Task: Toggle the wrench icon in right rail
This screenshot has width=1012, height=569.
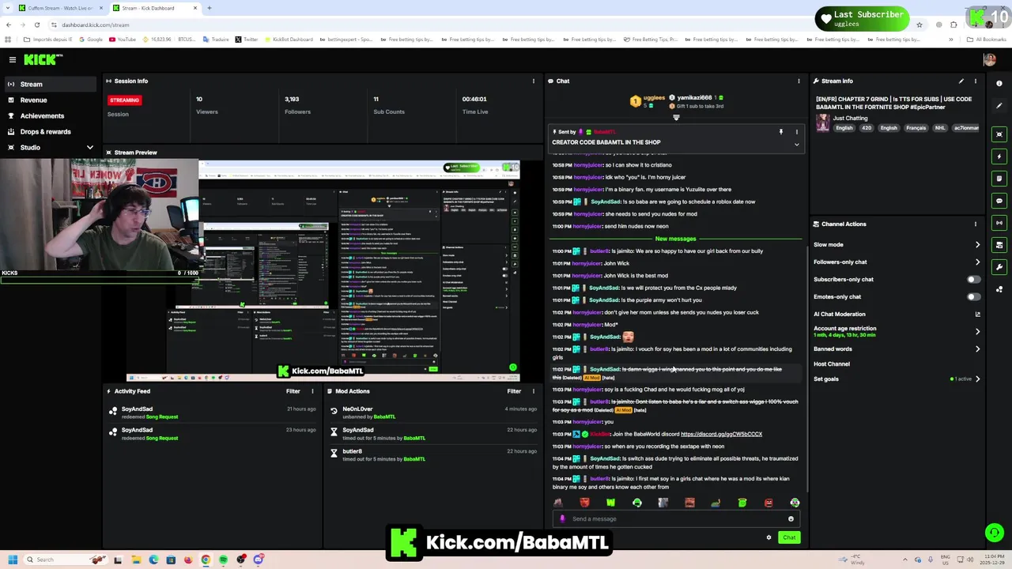Action: click(999, 267)
